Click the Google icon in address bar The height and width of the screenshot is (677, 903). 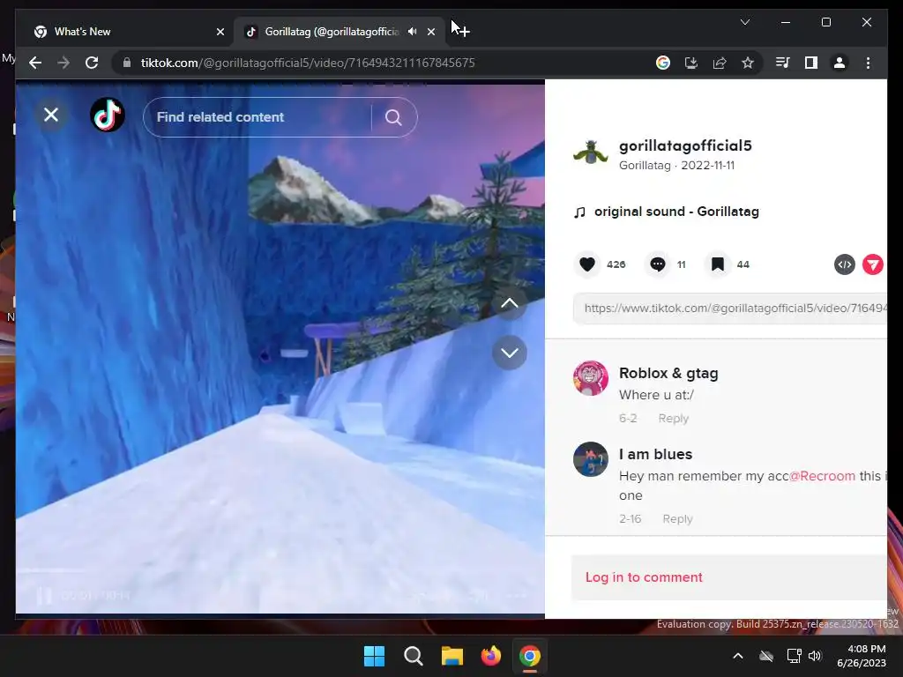(x=663, y=63)
